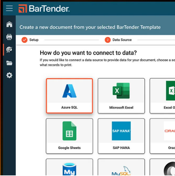Screen dimensions: 175x176
Task: Choose Google Sheets data source
Action: pos(69,136)
